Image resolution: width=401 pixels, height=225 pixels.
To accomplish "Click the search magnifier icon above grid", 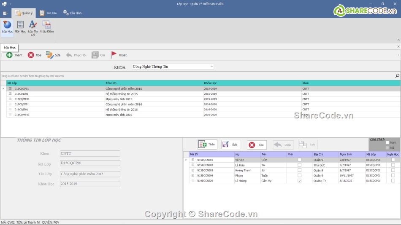I will [x=397, y=76].
